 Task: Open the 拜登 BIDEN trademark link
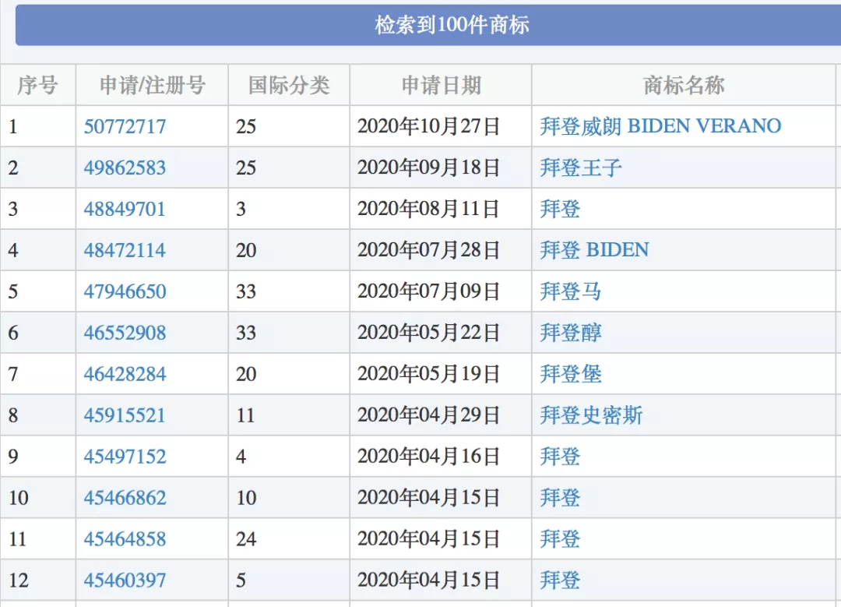pyautogui.click(x=594, y=251)
